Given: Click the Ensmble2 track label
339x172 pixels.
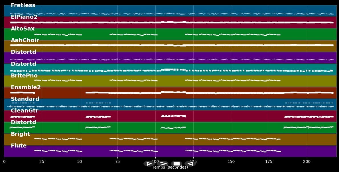Looking at the screenshot, I should [x=26, y=87].
